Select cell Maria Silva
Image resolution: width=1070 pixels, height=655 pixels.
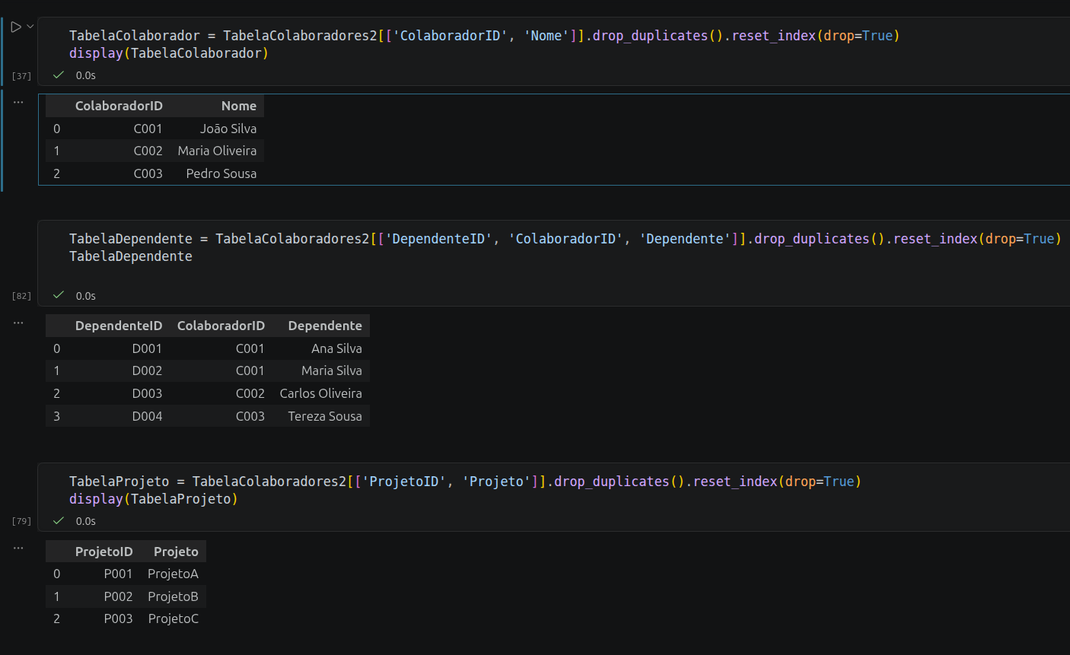tap(332, 370)
